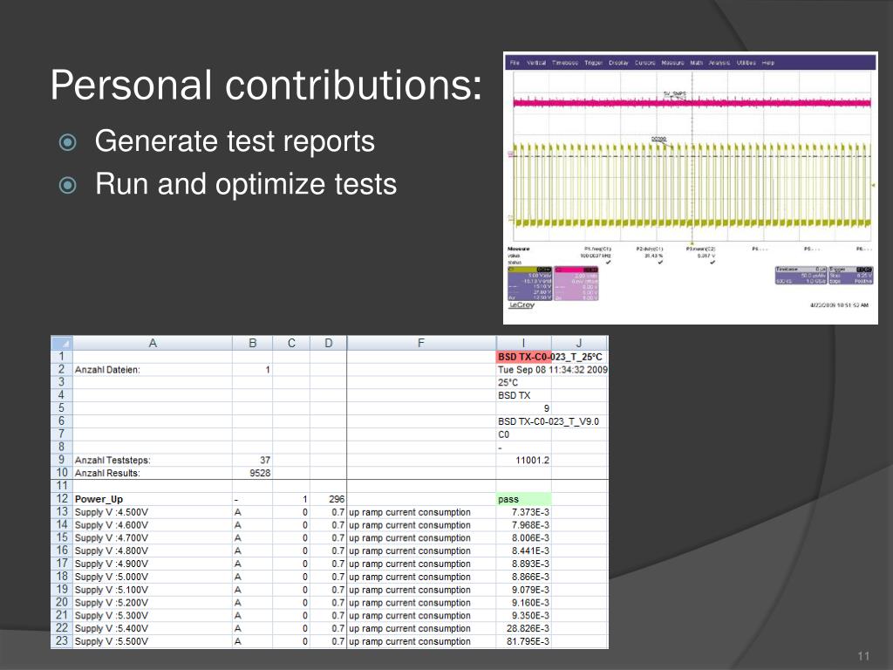Open the yellow C1 channel descriptor box
Image resolution: width=893 pixels, height=670 pixels.
pos(529,284)
